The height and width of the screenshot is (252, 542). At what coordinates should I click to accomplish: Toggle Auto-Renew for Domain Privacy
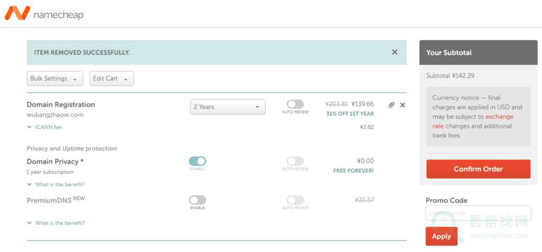[295, 161]
